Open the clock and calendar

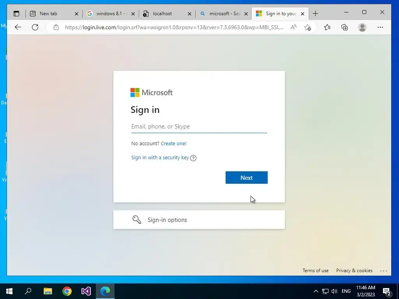365,291
